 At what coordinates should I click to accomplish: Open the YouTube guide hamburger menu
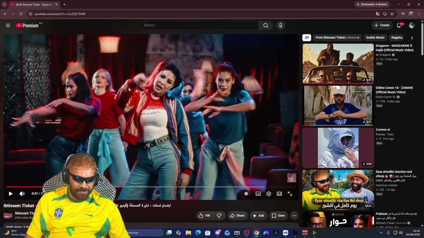(x=8, y=25)
